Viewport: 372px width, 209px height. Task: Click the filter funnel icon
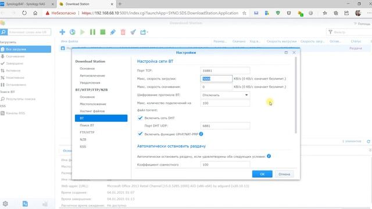pos(330,32)
